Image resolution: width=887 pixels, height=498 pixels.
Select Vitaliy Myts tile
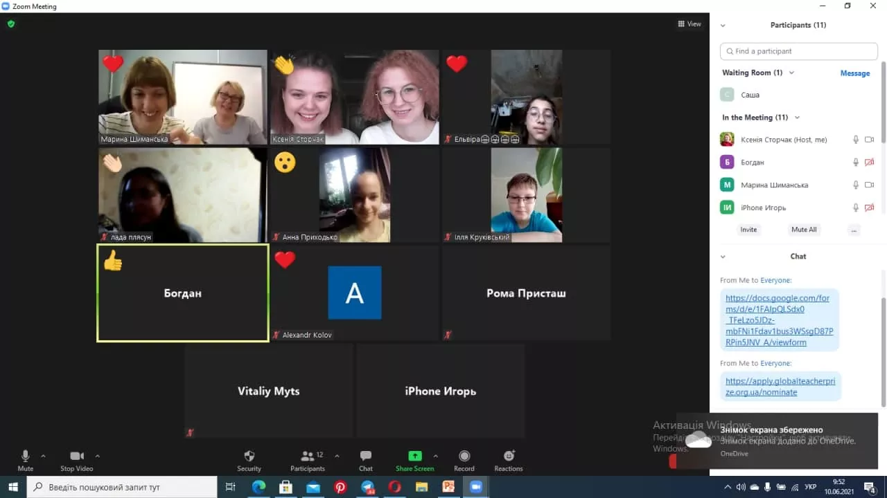click(x=268, y=391)
